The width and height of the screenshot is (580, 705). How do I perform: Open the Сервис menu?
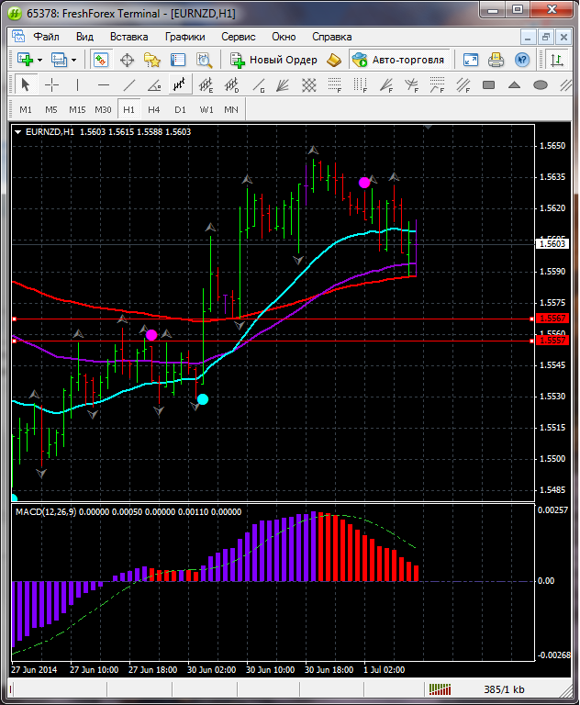239,37
